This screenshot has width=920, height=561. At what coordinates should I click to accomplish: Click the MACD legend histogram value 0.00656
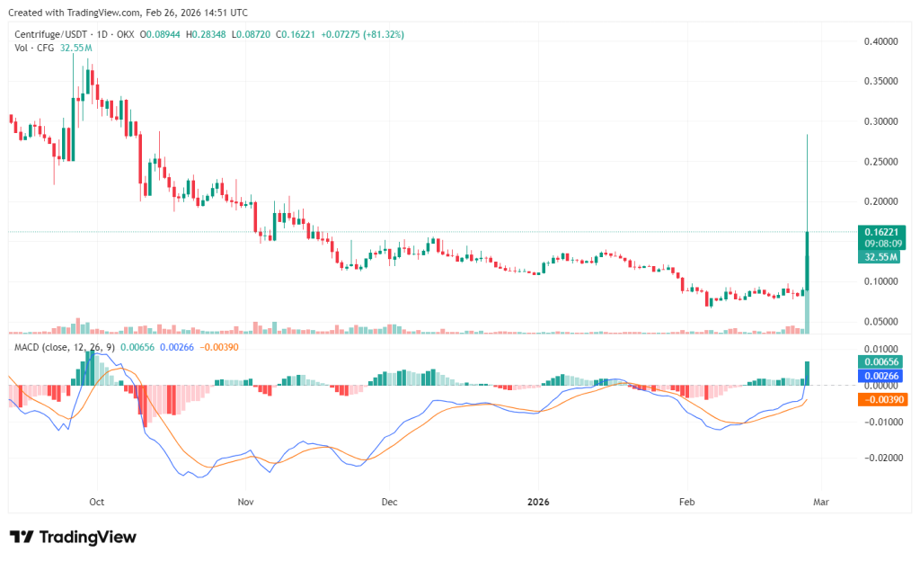pyautogui.click(x=137, y=347)
